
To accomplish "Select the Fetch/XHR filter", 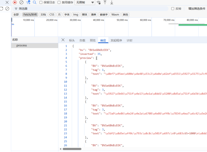I will tap(30, 15).
